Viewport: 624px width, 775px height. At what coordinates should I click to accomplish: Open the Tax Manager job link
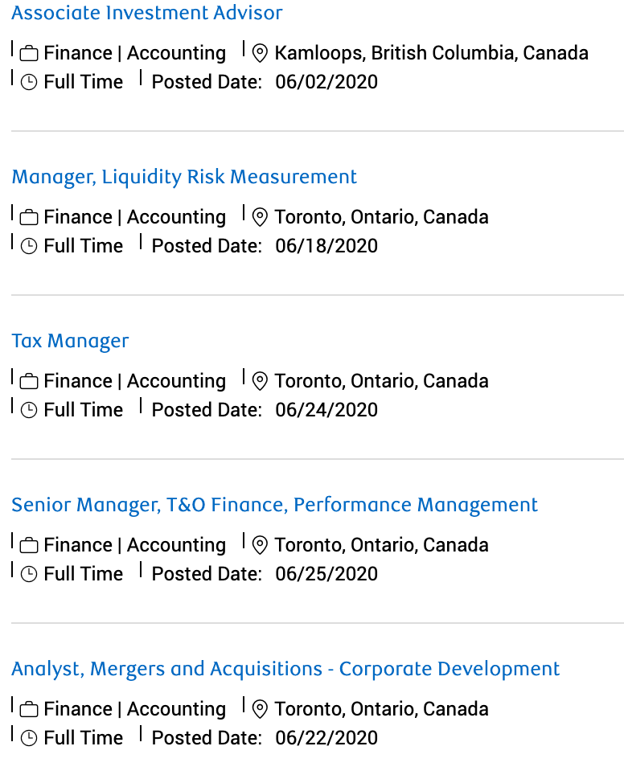point(70,341)
